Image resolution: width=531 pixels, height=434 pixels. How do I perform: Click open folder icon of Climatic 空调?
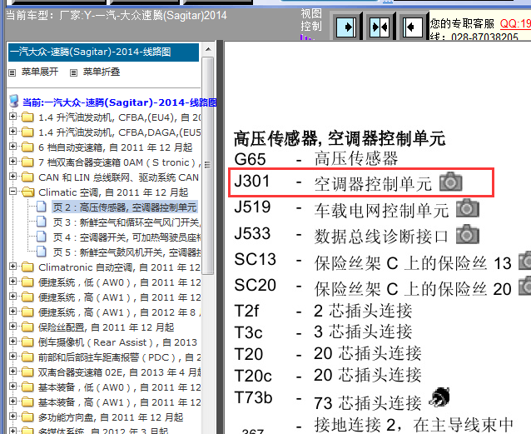tap(27, 192)
